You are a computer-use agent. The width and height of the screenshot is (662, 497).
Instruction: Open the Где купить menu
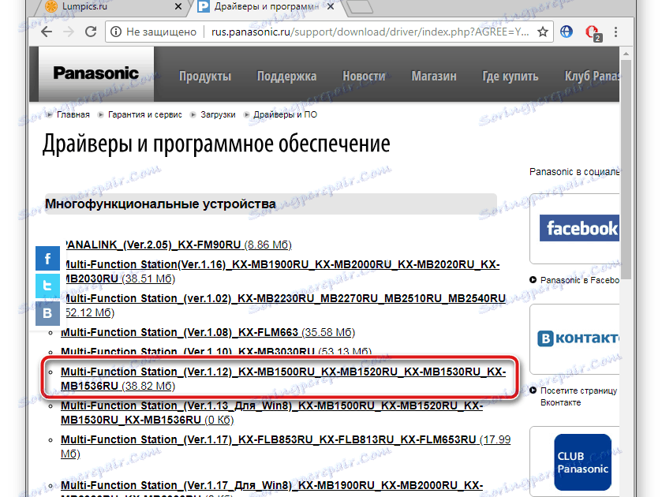coord(511,76)
